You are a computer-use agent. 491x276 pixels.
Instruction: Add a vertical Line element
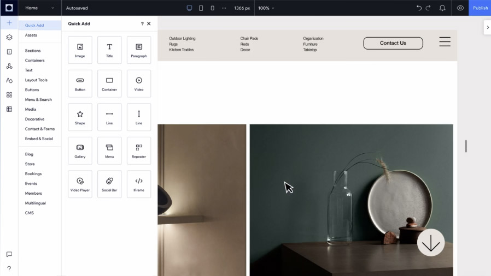click(x=139, y=117)
